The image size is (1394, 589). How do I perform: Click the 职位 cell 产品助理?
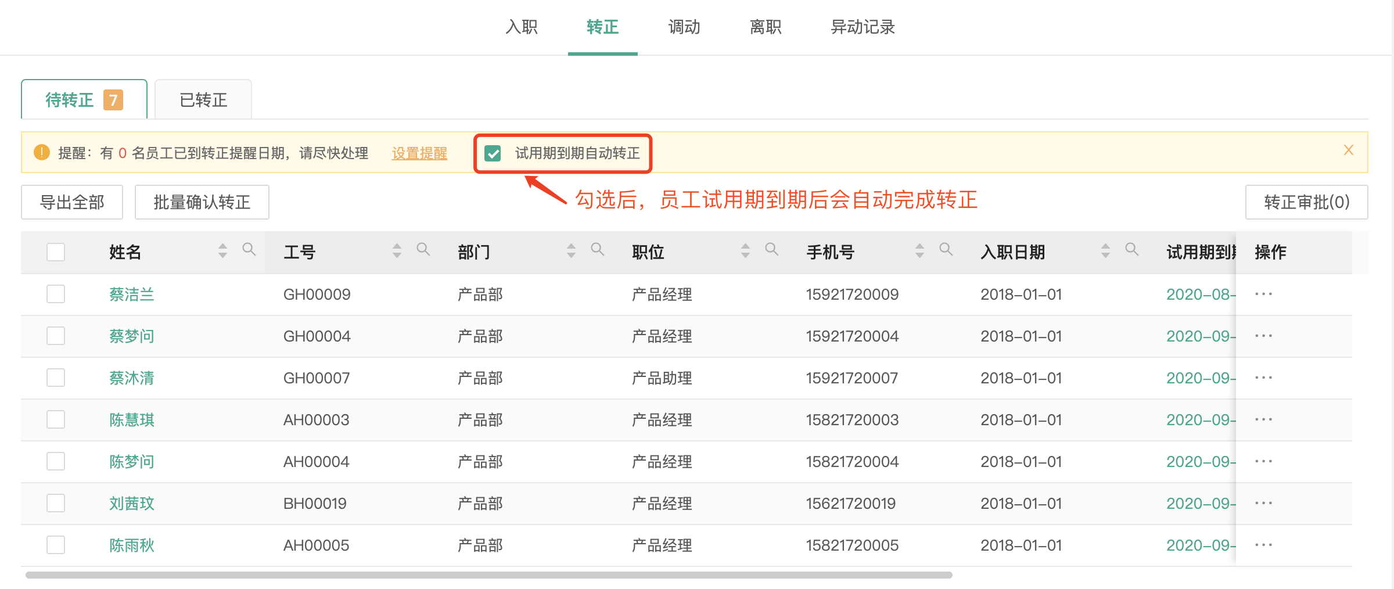(x=662, y=378)
